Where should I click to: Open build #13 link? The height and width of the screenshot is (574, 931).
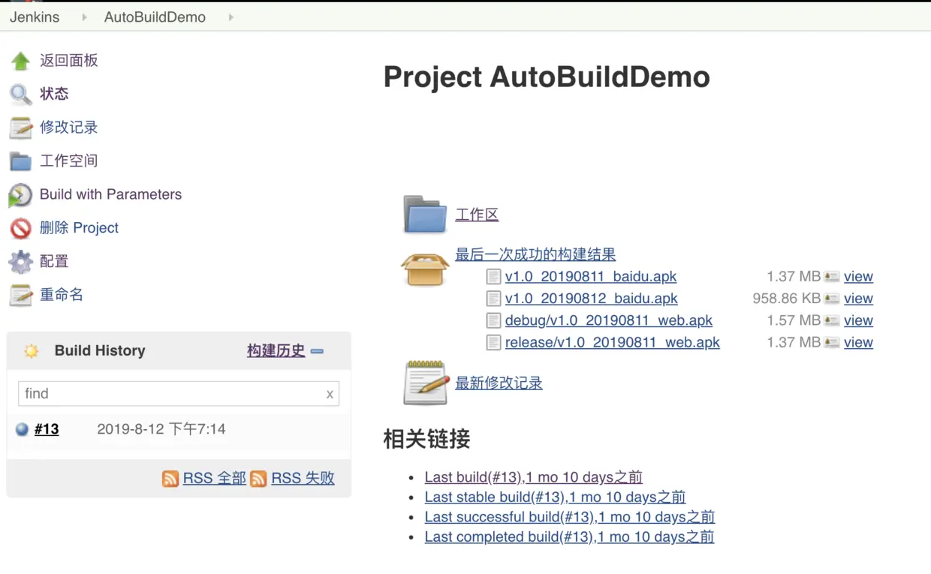pos(47,429)
